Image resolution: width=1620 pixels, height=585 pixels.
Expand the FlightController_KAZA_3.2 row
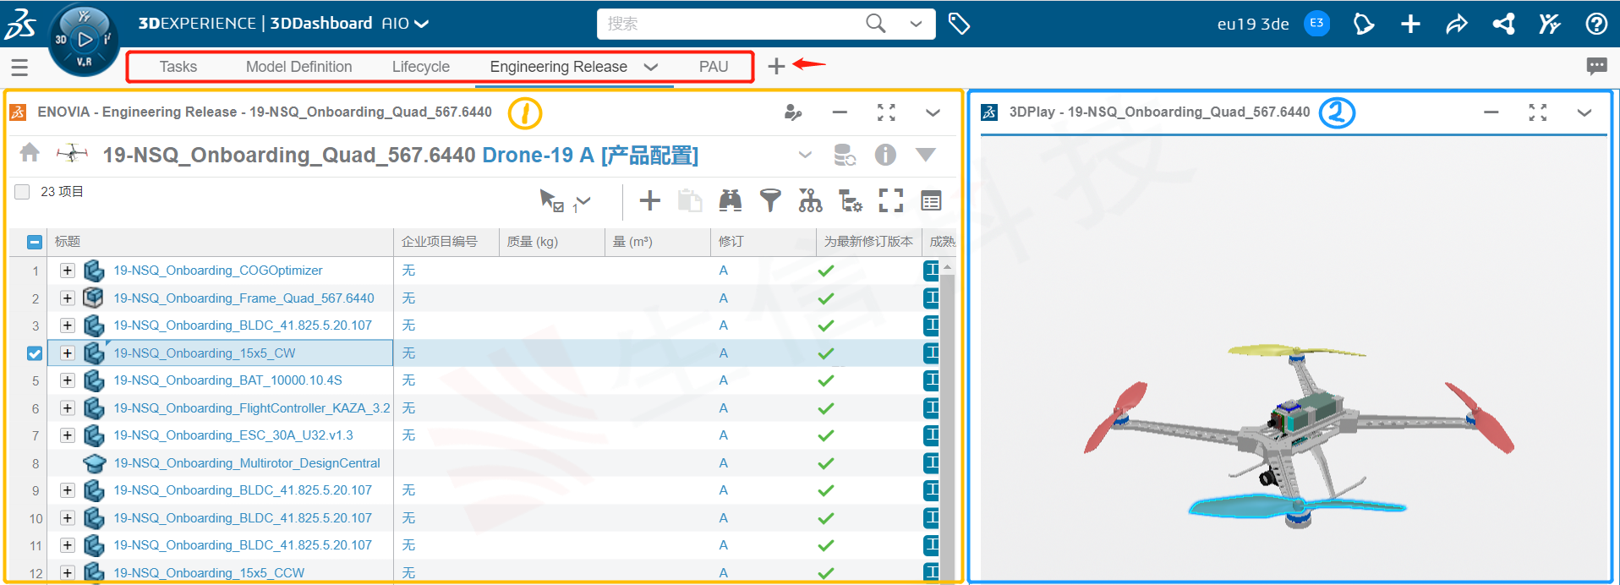68,408
